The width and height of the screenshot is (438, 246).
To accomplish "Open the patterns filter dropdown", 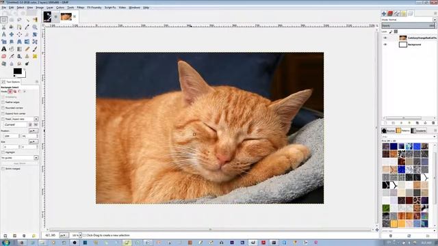I will (x=409, y=137).
